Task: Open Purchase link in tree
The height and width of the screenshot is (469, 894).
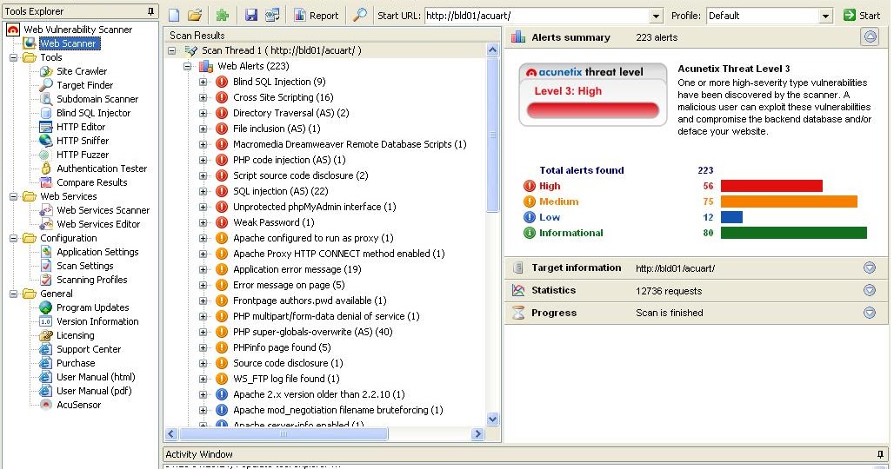Action: (x=76, y=363)
